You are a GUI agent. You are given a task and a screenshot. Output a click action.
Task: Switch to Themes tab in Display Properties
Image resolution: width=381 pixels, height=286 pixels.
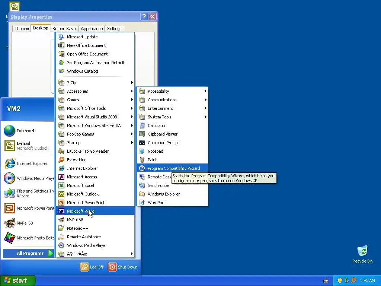(x=21, y=29)
